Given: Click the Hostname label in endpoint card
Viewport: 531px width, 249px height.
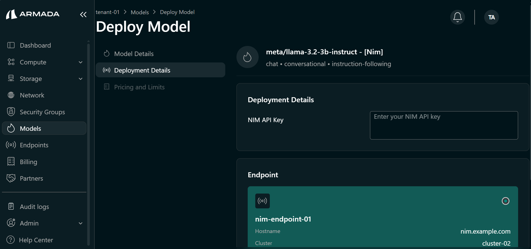Looking at the screenshot, I should pos(268,231).
